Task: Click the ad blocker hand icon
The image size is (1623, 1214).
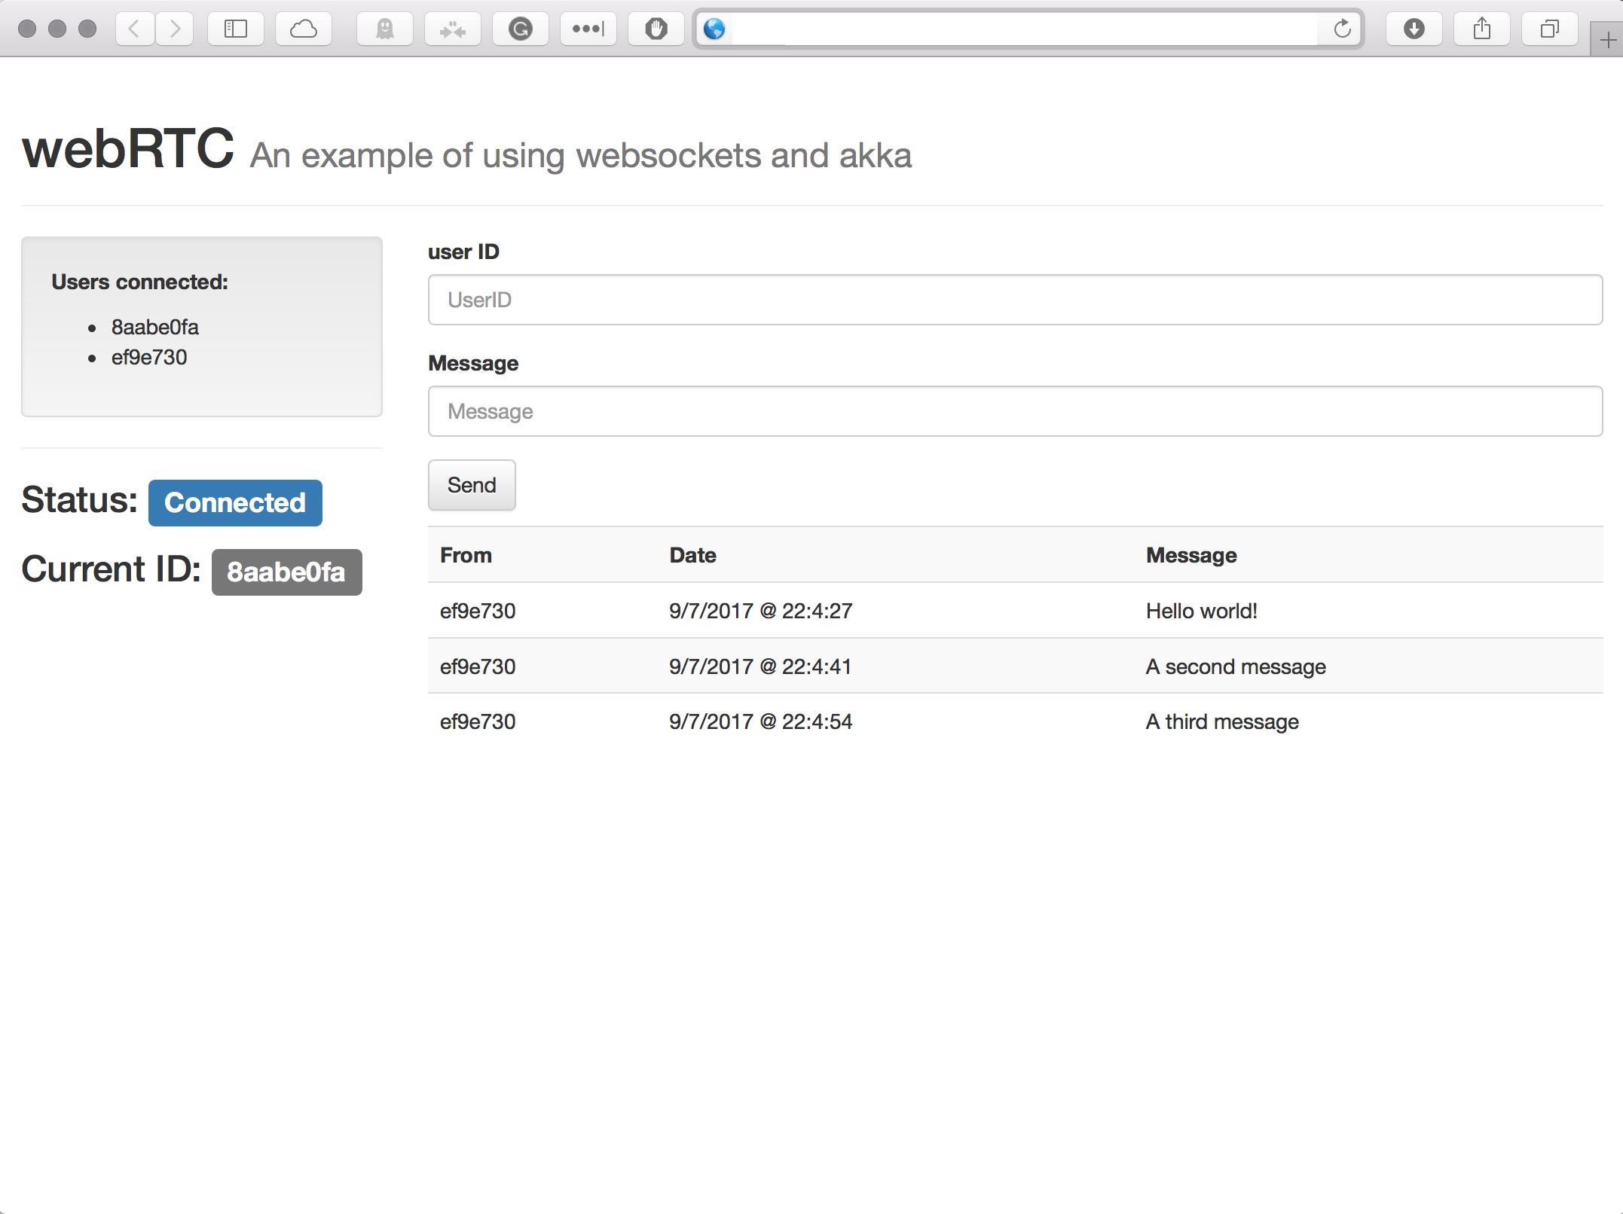Action: click(656, 29)
